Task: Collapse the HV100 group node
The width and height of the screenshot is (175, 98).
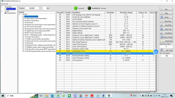Action: [x=20, y=14]
